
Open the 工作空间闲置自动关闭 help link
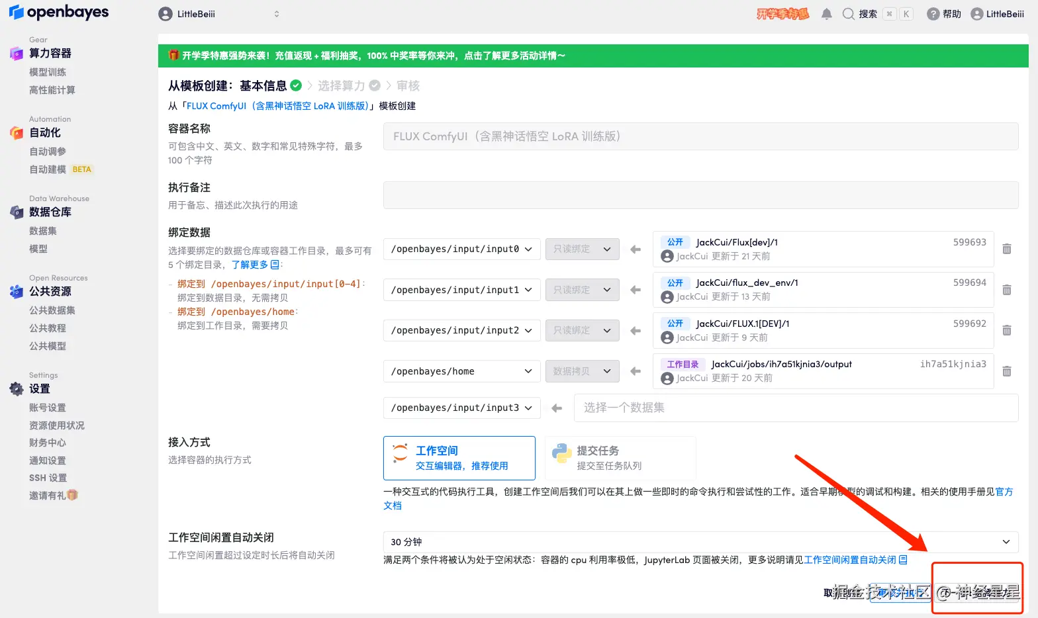click(855, 560)
